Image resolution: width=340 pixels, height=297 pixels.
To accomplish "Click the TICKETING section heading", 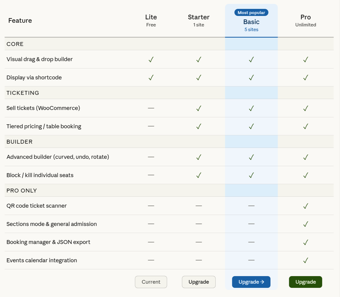I will 23,93.
